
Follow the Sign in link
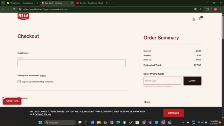[43, 76]
